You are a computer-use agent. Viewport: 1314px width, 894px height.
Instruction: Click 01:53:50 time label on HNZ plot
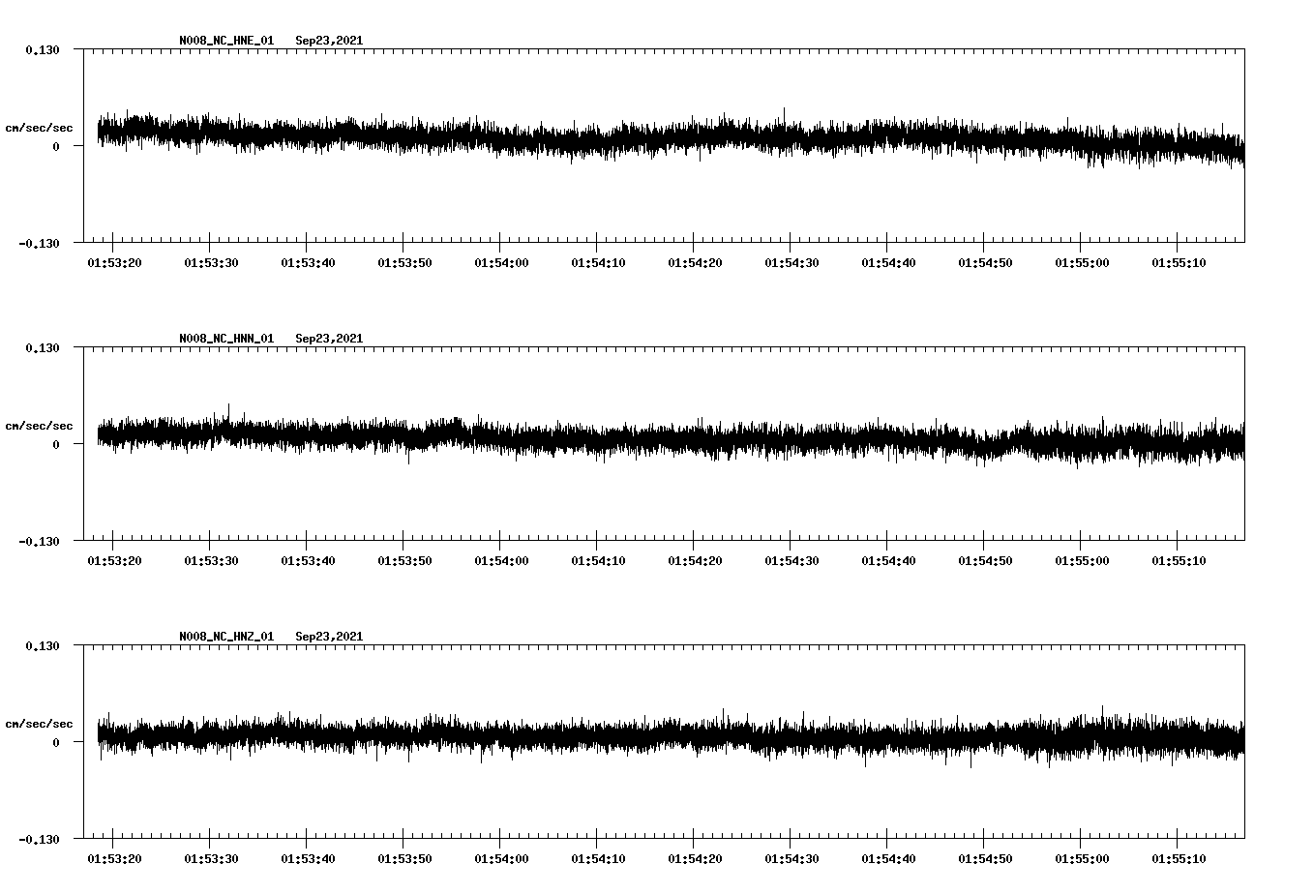(404, 858)
